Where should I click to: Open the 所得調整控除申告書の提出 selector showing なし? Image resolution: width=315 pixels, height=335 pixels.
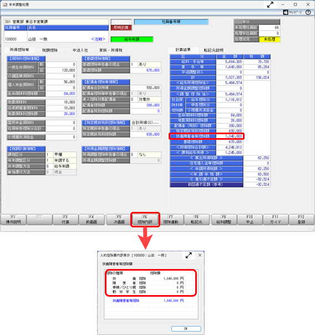click(x=145, y=155)
